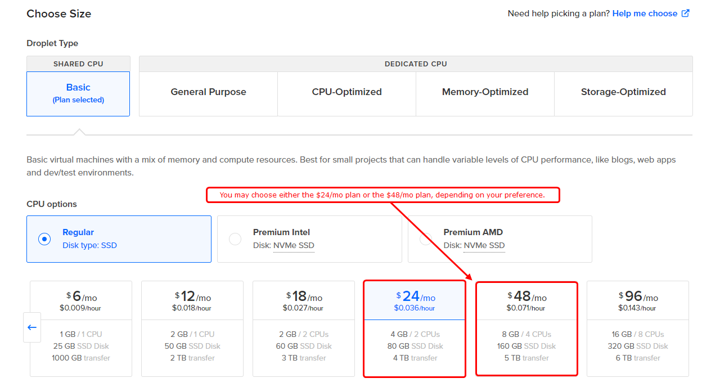The width and height of the screenshot is (720, 387).
Task: Choose the $6/mo plan card
Action: tap(81, 328)
